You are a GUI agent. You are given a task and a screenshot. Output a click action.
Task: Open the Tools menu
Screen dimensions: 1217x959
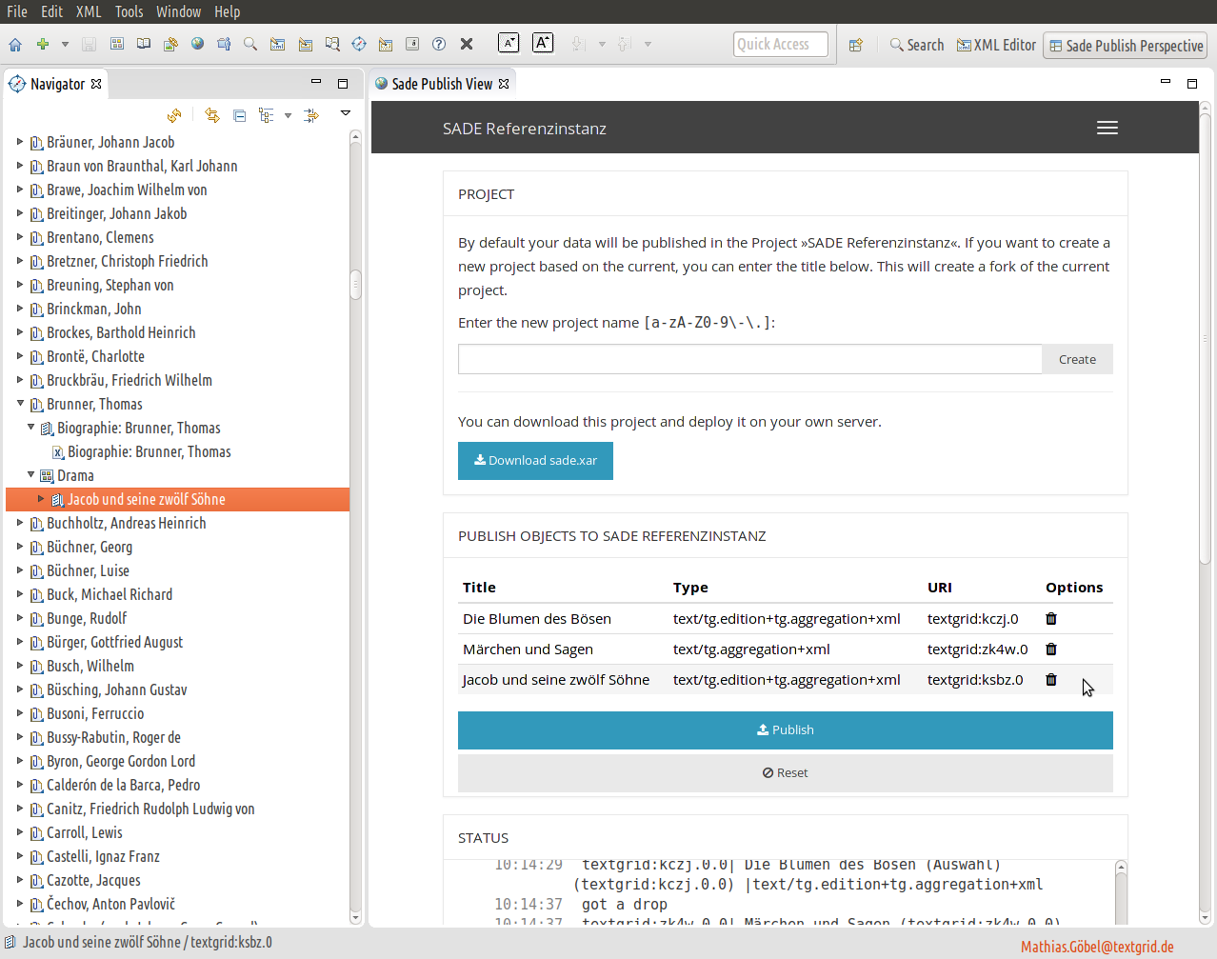point(129,11)
